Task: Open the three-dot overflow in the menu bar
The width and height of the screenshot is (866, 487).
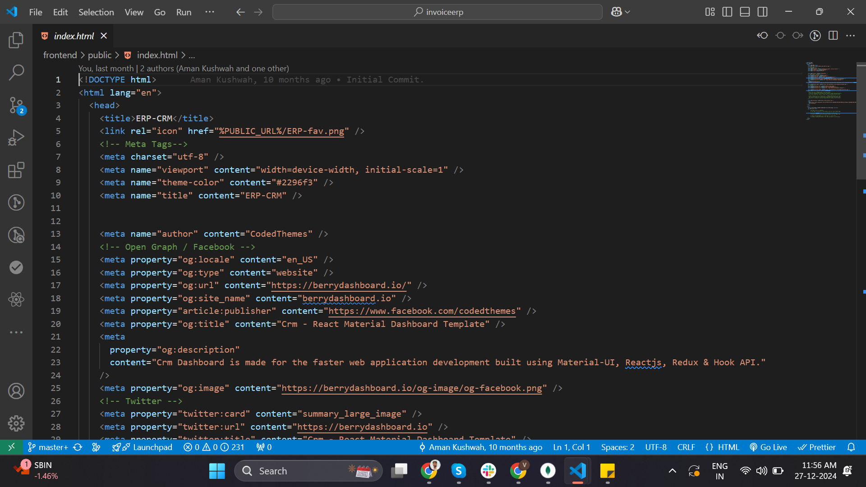Action: click(210, 12)
